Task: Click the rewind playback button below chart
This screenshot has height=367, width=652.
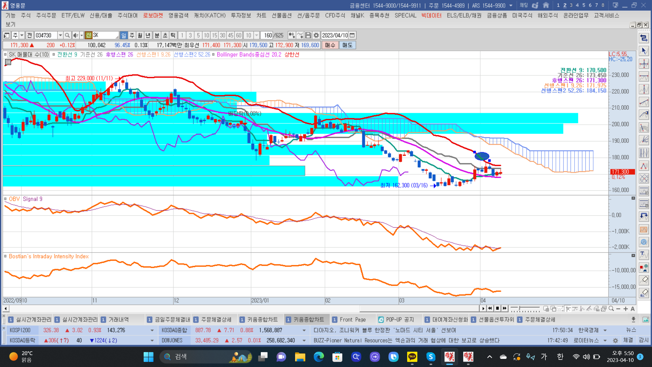Action: [x=490, y=309]
